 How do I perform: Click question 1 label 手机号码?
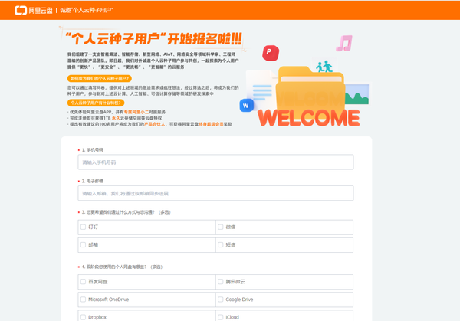[95, 150]
